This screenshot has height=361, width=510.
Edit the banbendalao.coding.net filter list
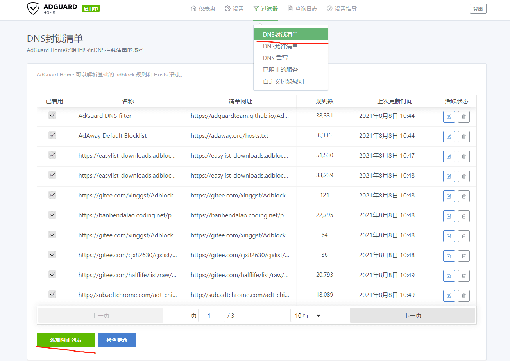(449, 216)
